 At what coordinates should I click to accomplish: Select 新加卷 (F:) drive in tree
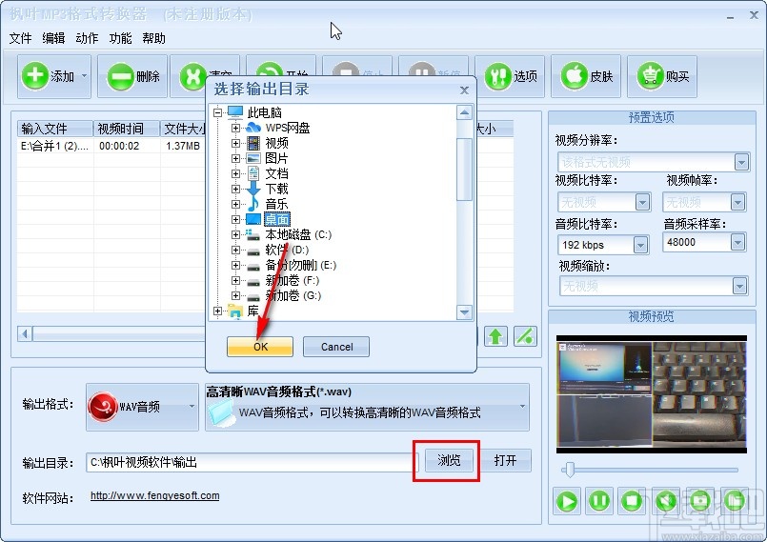coord(292,280)
